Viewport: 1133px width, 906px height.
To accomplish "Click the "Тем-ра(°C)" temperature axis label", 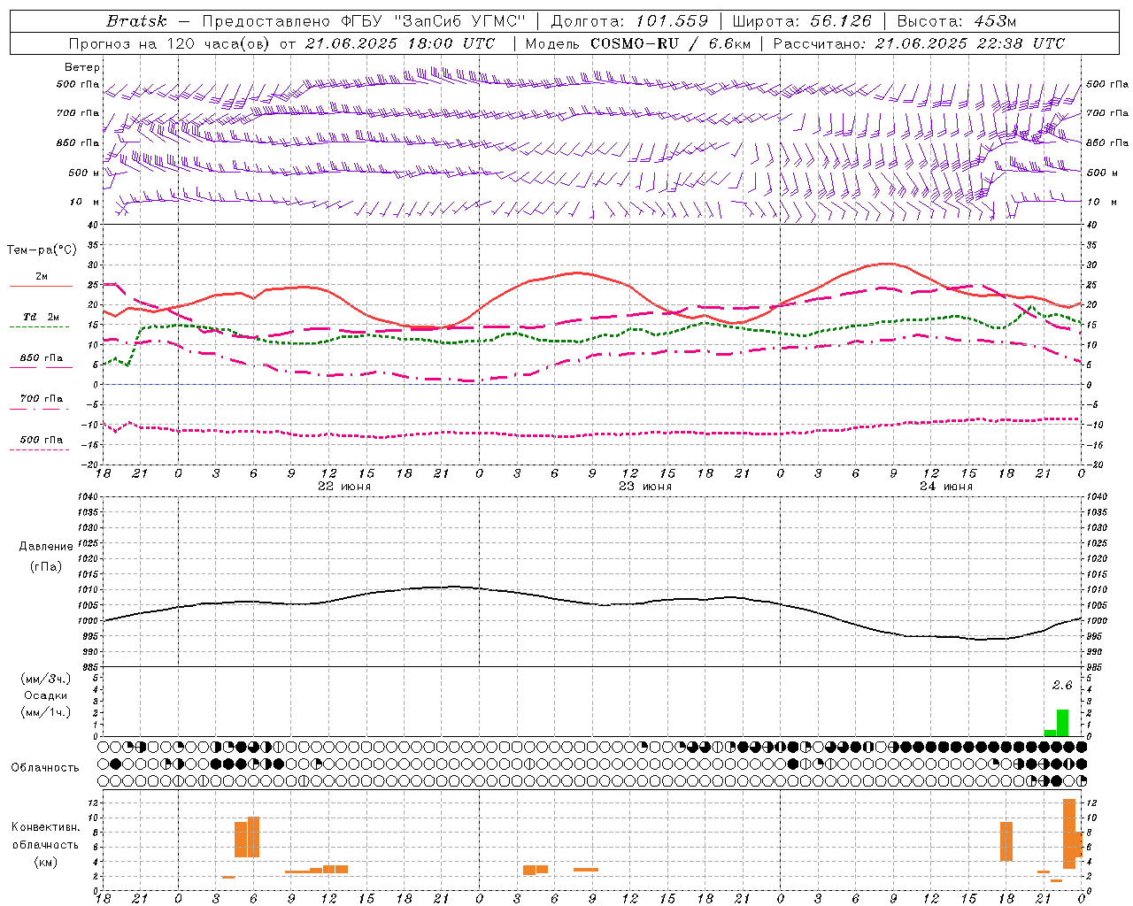I will coord(42,250).
